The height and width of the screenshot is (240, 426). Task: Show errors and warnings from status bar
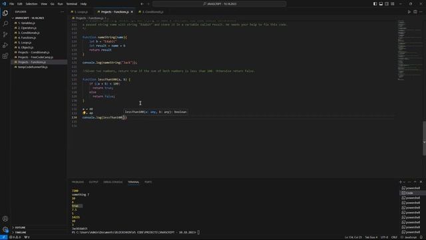pos(15,237)
